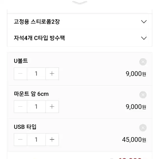Viewport: 159px width, 159px height.
Task: Click the U볼트 9,000원 price
Action: 136,74
